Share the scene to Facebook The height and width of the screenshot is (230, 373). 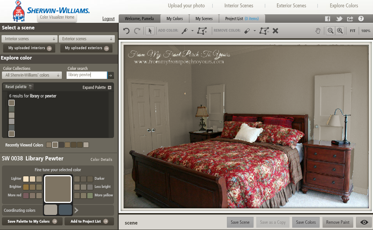pos(327,18)
